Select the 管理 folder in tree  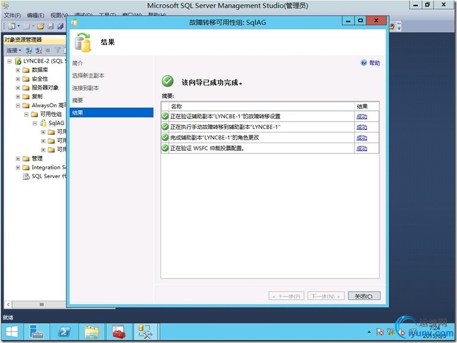tap(37, 158)
